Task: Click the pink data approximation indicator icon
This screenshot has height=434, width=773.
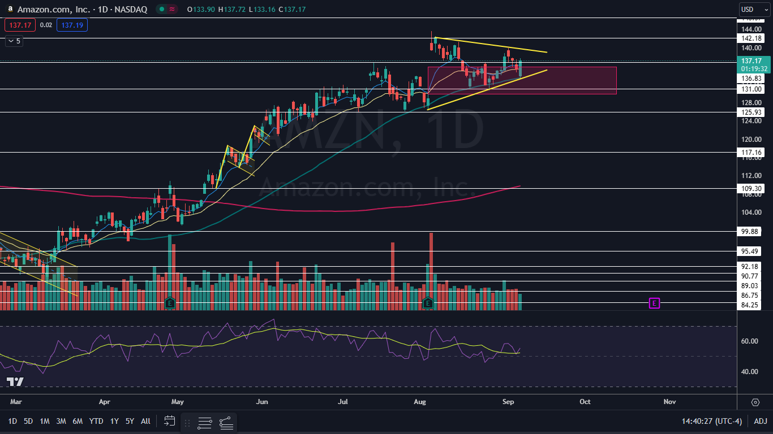Action: click(173, 9)
